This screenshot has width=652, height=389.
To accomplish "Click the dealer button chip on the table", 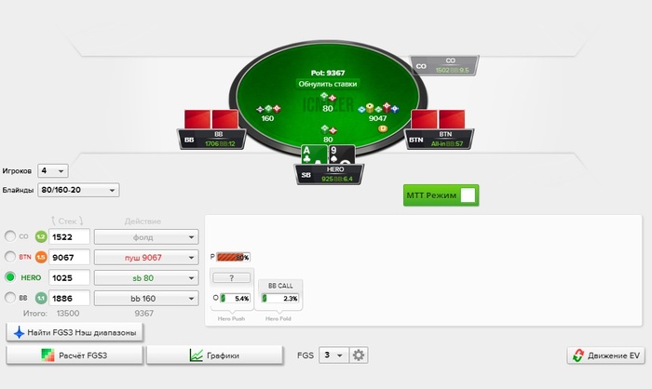I will pyautogui.click(x=383, y=128).
